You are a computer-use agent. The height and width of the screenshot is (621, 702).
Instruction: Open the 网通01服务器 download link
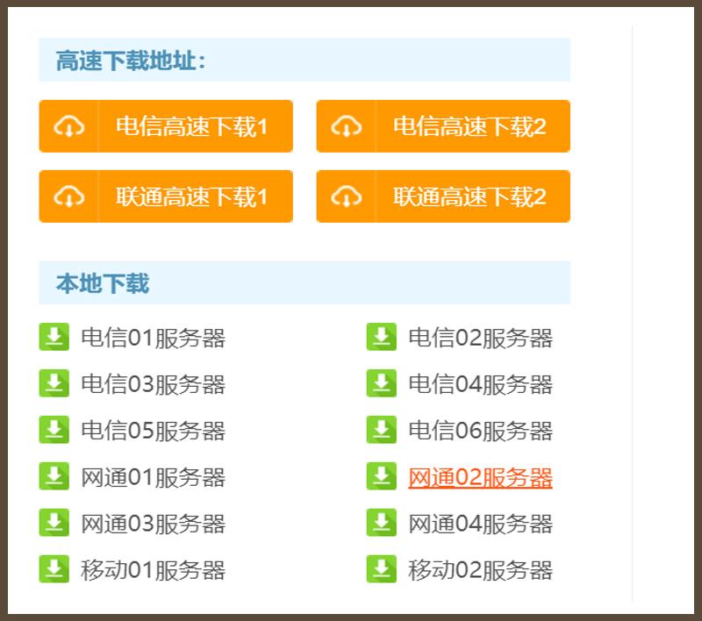(153, 477)
